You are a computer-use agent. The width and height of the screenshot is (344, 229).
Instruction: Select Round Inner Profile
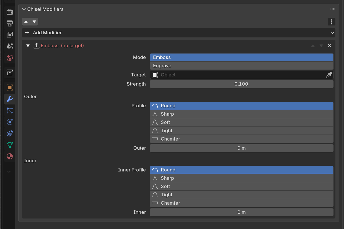[242, 170]
